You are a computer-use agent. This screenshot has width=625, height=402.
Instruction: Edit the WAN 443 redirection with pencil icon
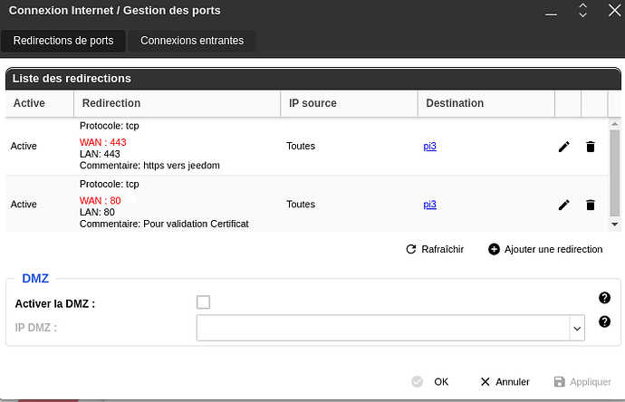563,147
